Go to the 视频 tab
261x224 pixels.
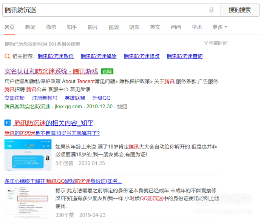(x=114, y=27)
